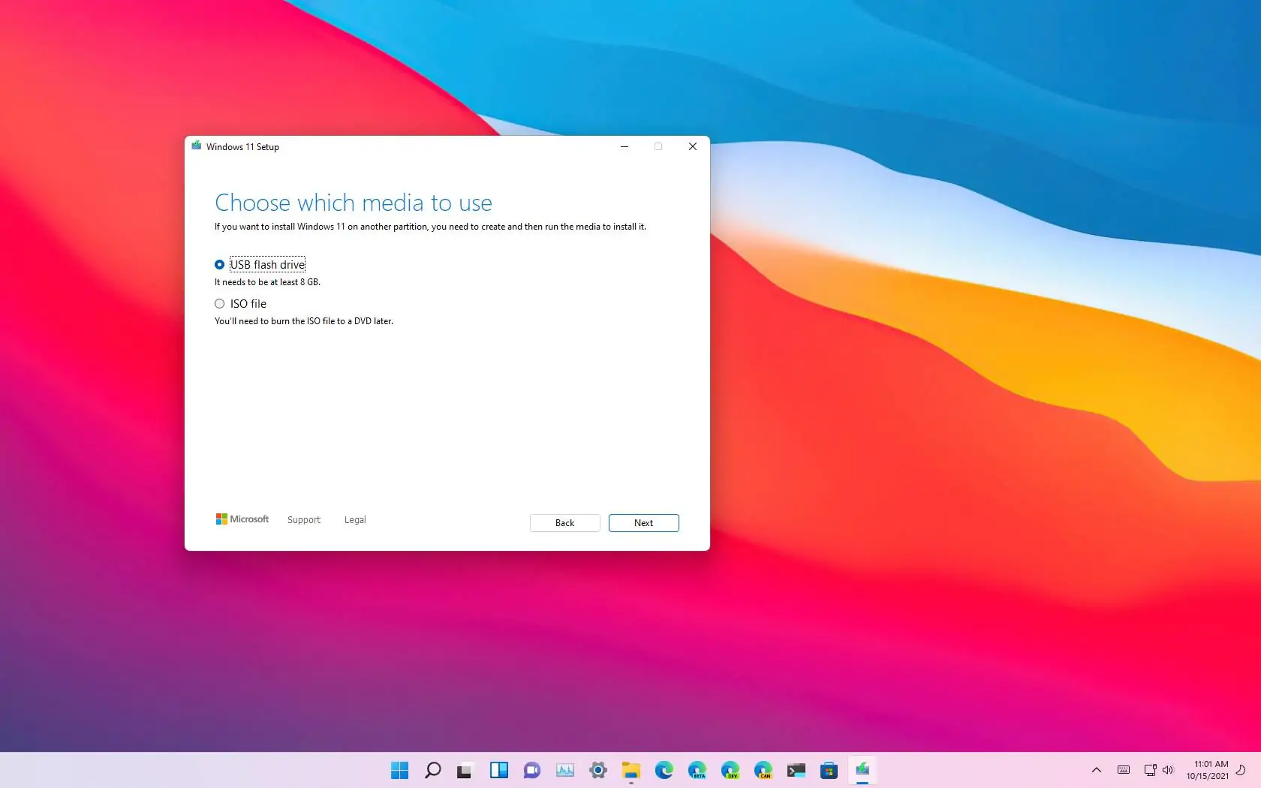Screen dimensions: 1261x788
Task: Click the 'Choose which media to use' heading
Action: click(354, 203)
